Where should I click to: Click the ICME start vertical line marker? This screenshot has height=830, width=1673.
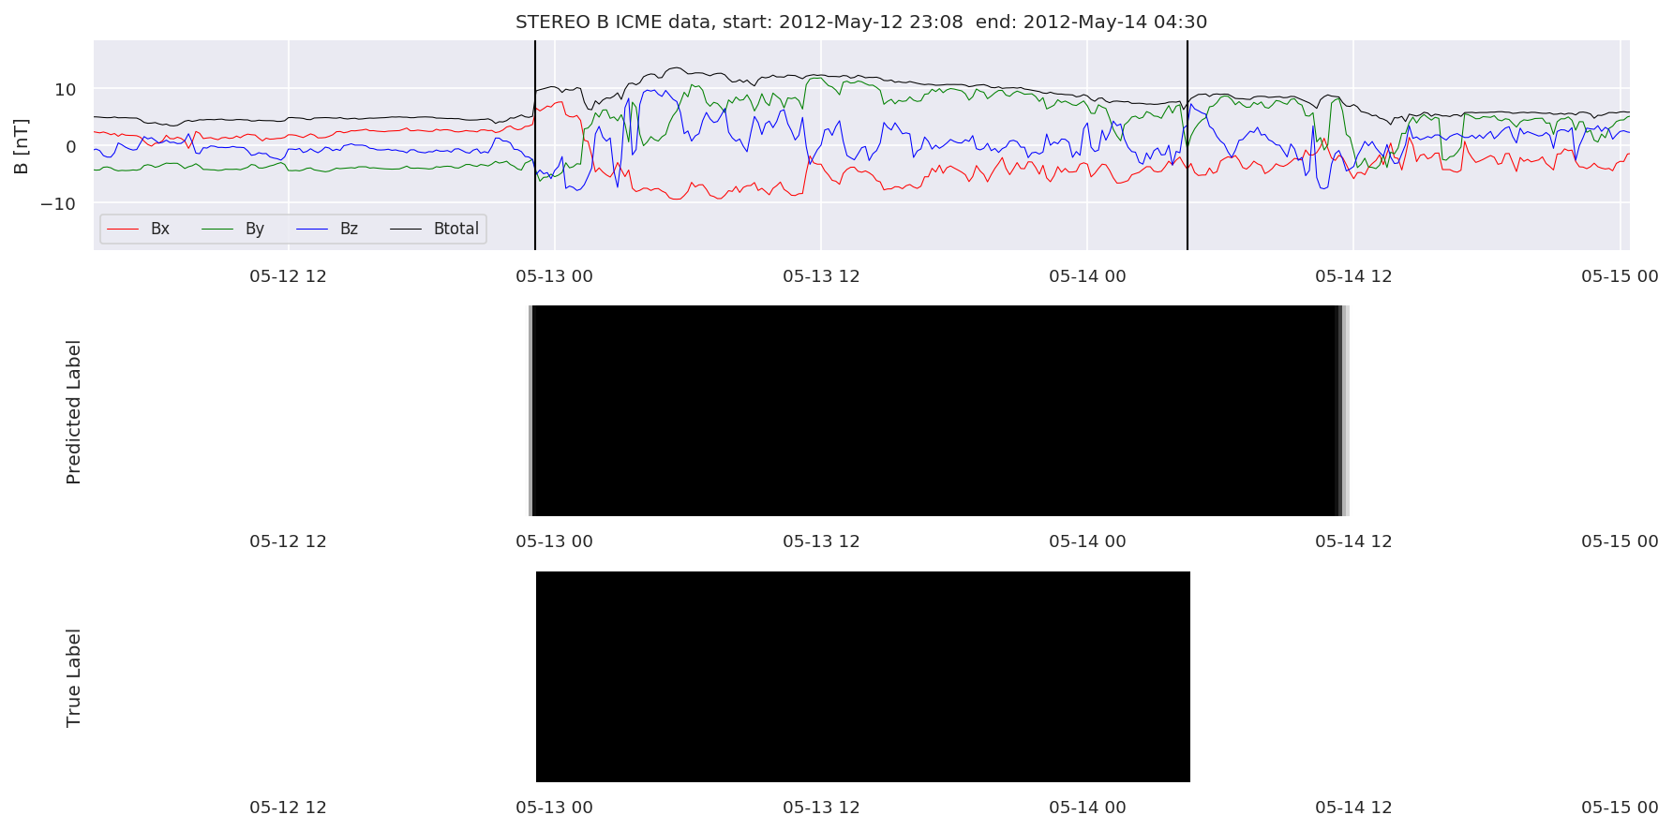pos(535,145)
